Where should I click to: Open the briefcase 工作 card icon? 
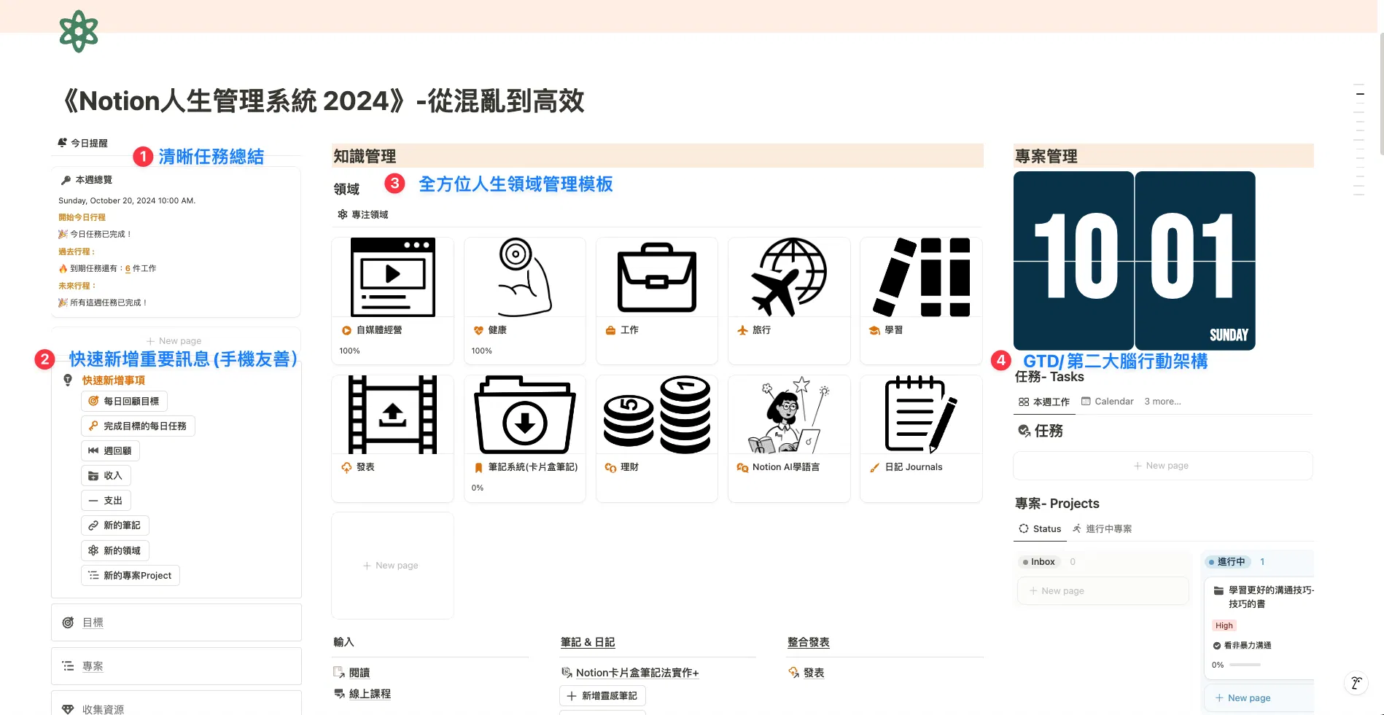point(657,278)
